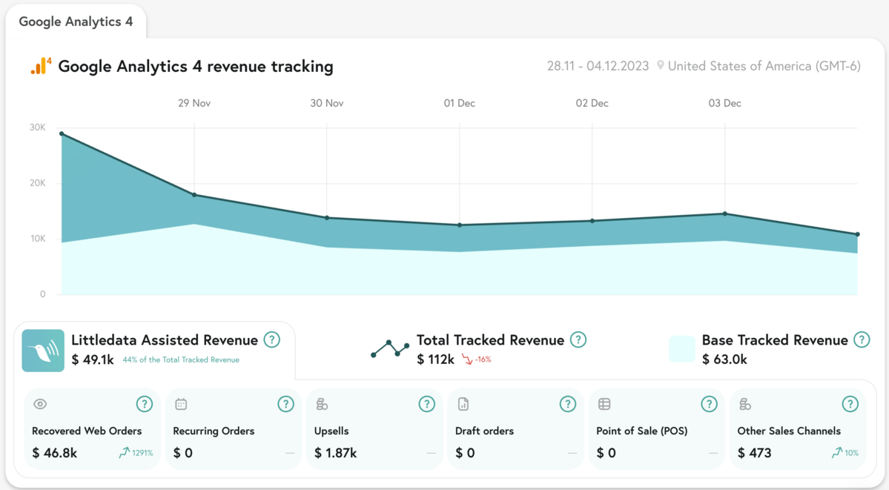
Task: Click the Draft orders label
Action: [484, 431]
